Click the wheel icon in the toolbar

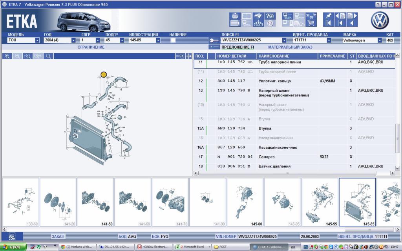(x=270, y=23)
